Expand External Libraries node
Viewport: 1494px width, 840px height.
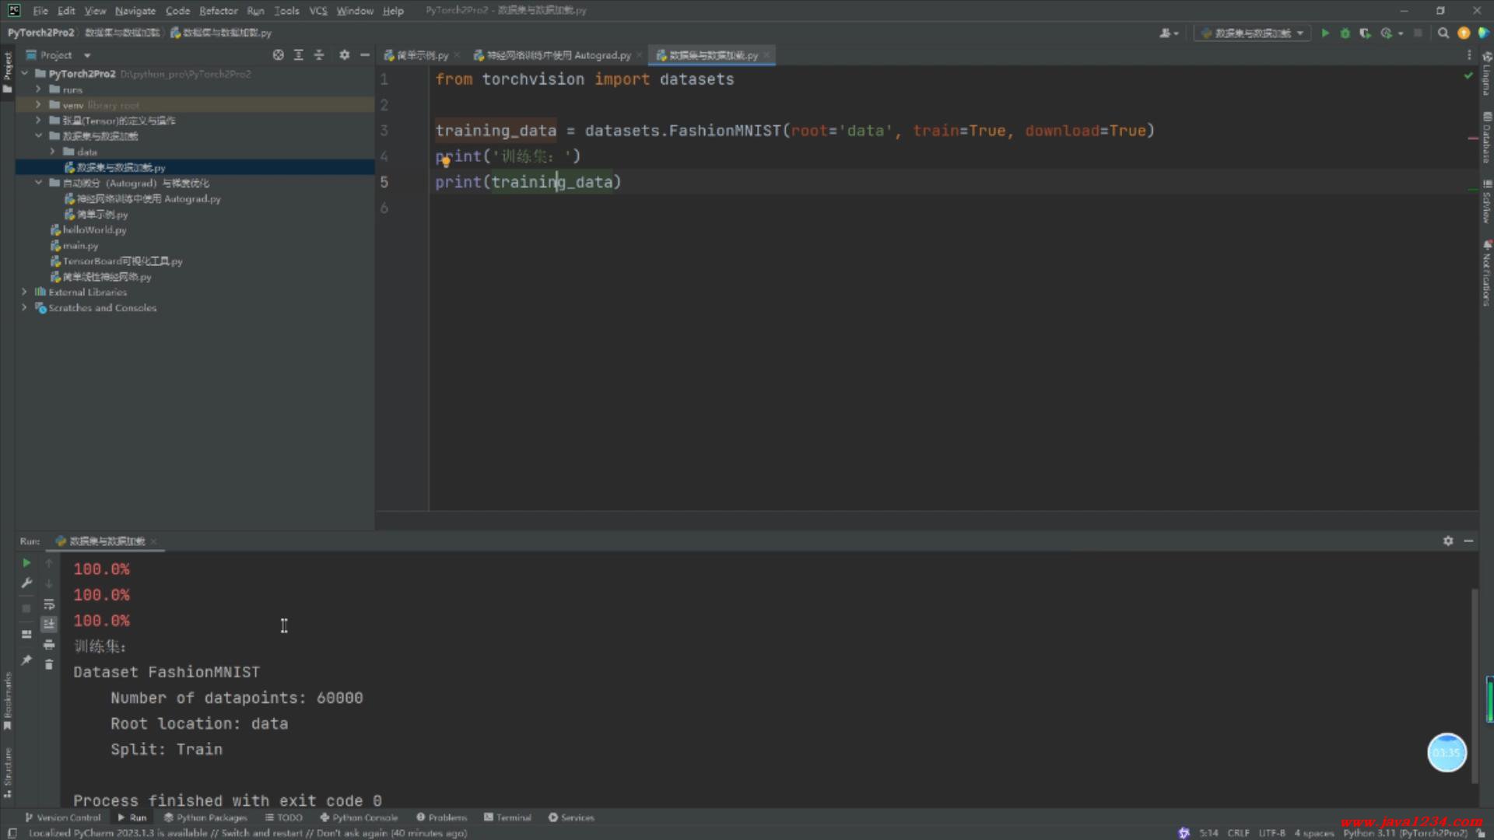pos(24,292)
